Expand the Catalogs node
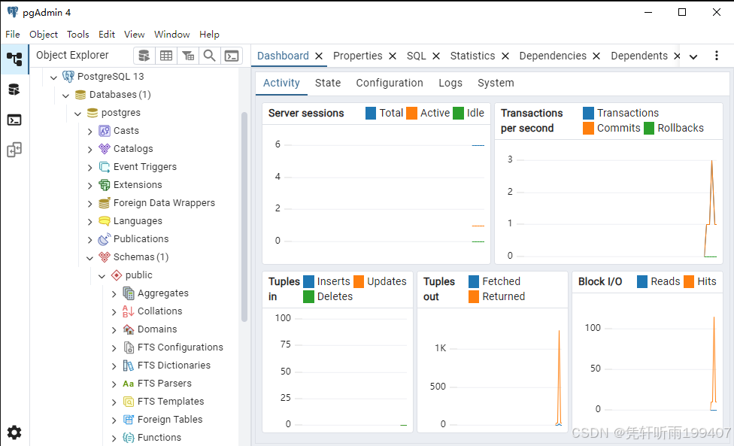 (90, 150)
